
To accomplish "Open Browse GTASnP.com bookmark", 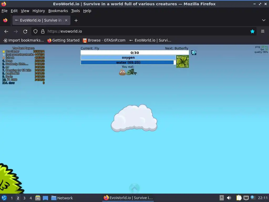I will [104, 40].
